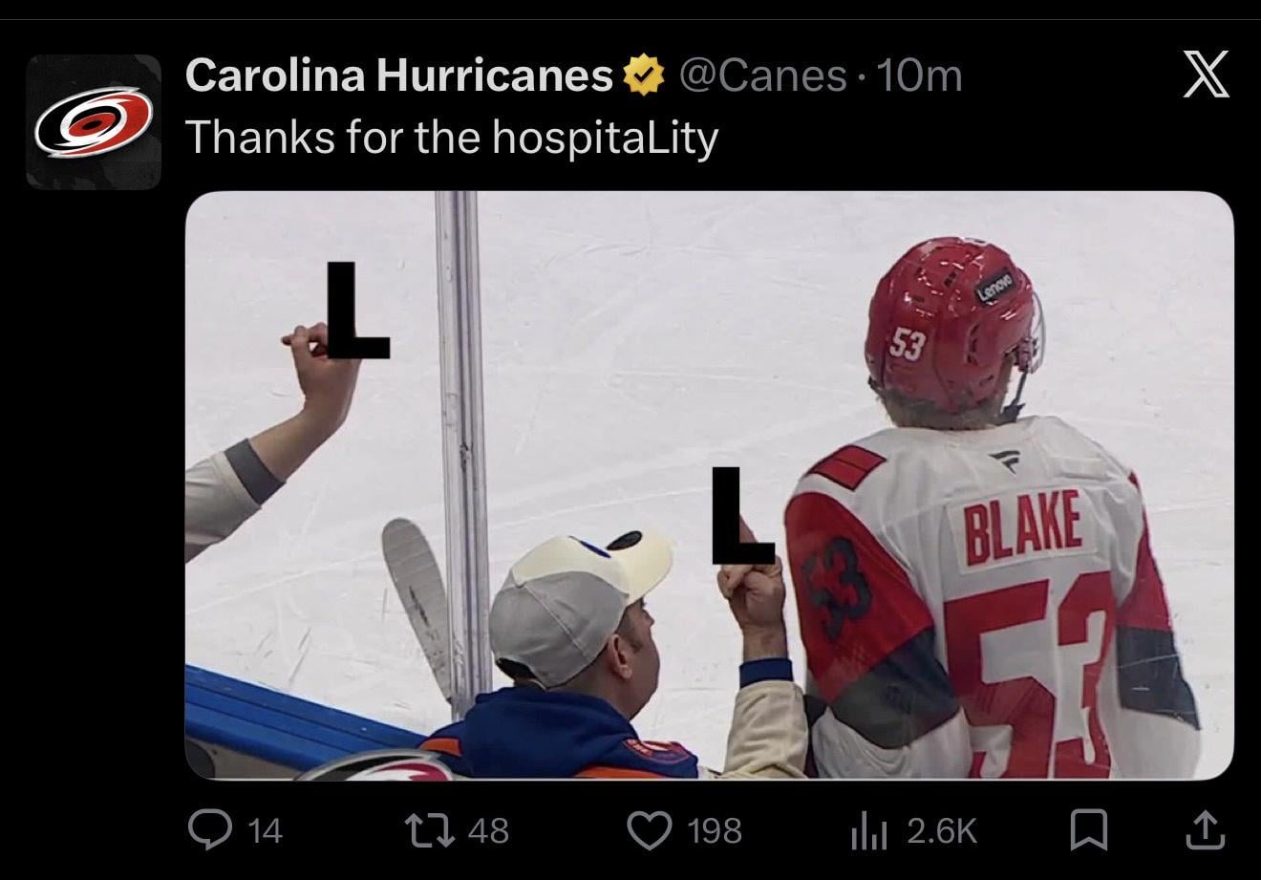Click the repost arrows icon
This screenshot has width=1261, height=880.
tap(435, 829)
